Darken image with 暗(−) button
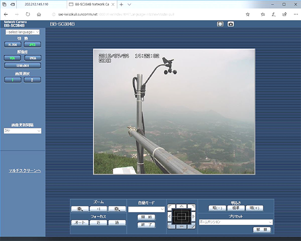The height and width of the screenshot is (241, 301). pyautogui.click(x=217, y=208)
